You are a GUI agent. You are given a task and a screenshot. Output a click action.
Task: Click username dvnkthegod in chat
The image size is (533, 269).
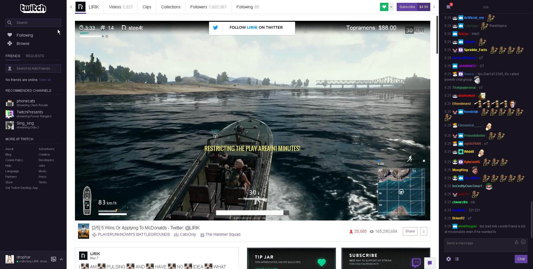click(467, 226)
